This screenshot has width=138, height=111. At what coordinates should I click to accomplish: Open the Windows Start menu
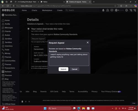pos(45,108)
